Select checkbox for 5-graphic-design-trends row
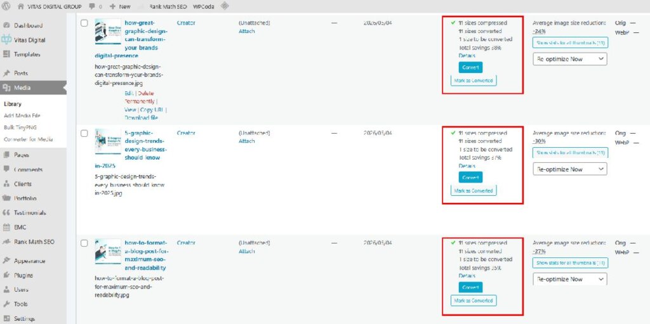The height and width of the screenshot is (324, 650). click(84, 133)
